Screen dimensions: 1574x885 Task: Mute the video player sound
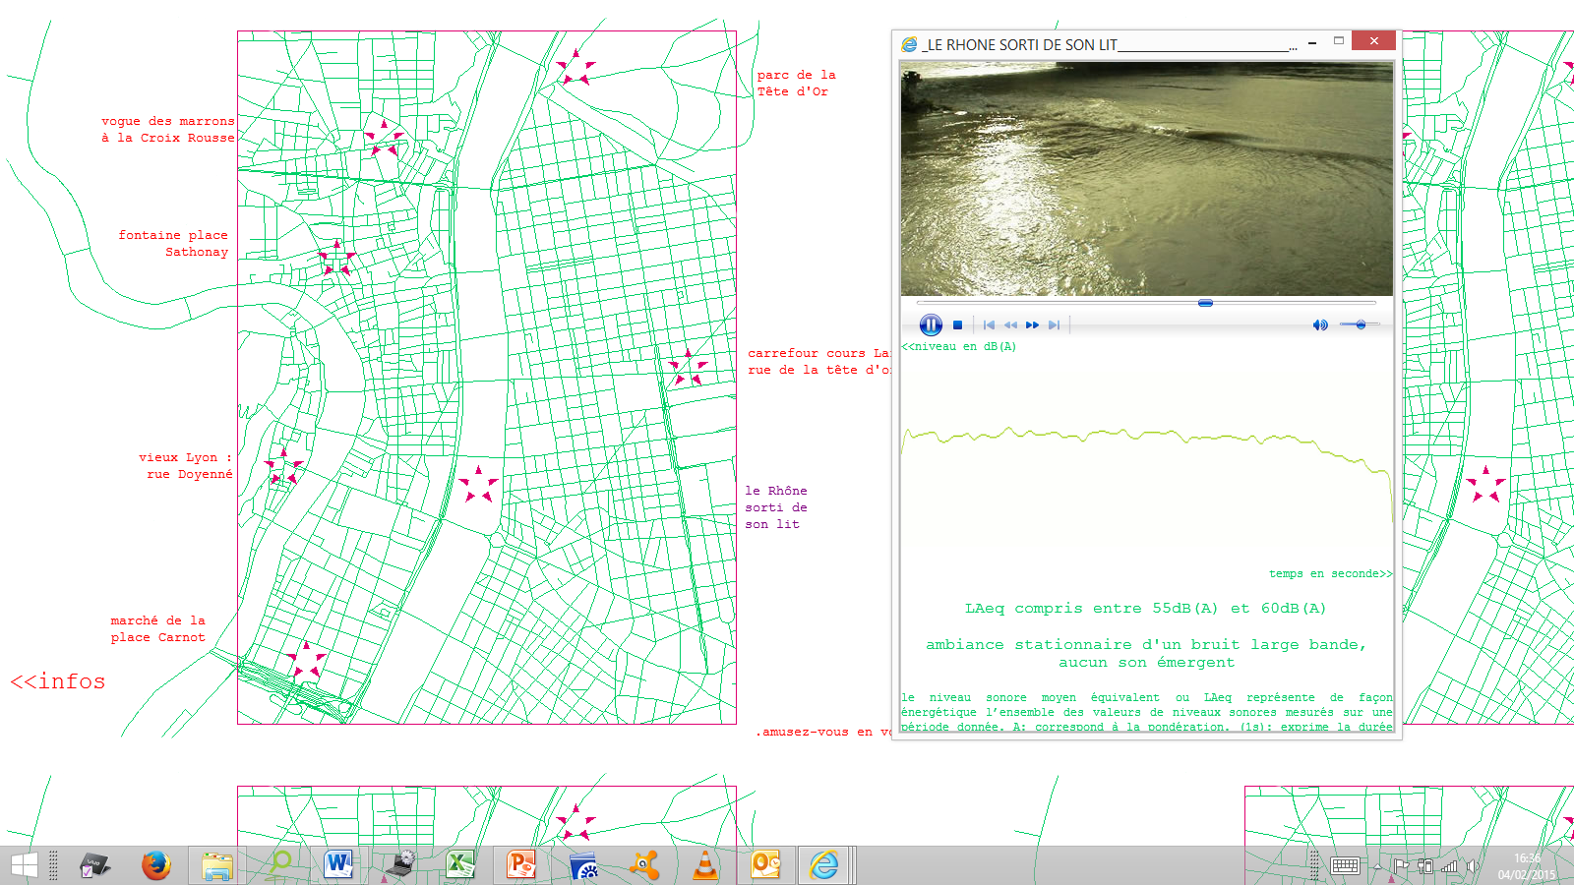click(x=1320, y=324)
